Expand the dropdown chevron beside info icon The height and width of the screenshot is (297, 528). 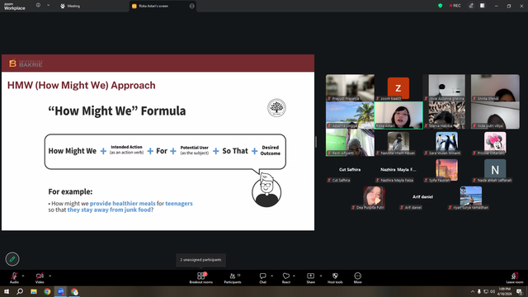point(48,6)
